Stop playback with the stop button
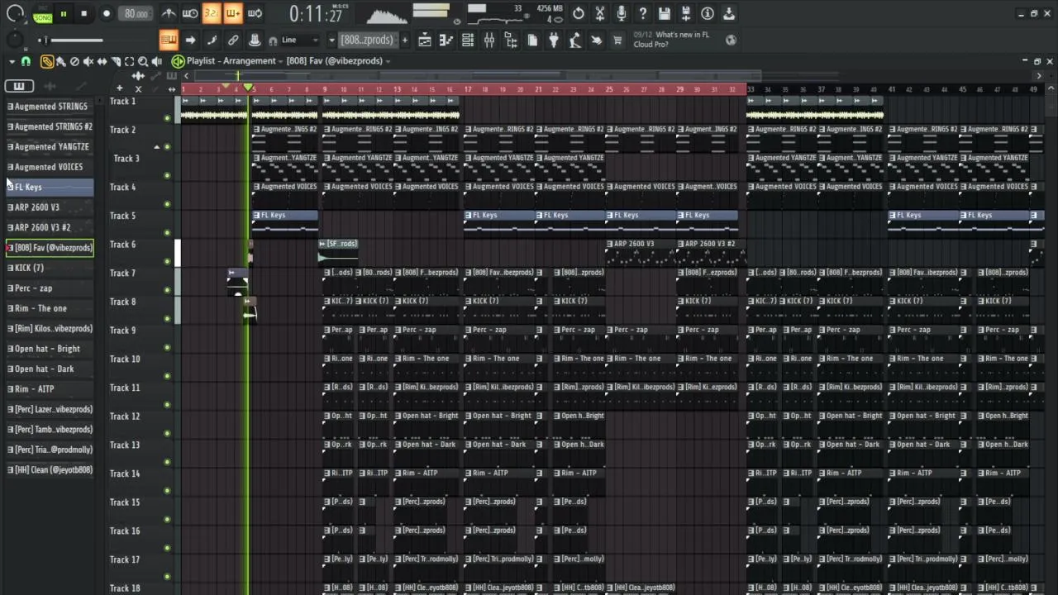The height and width of the screenshot is (595, 1058). point(83,13)
